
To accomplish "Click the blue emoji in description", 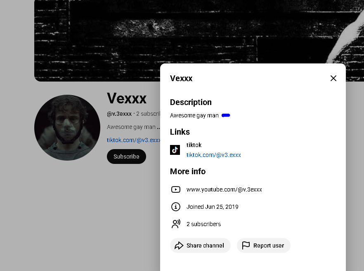I will pyautogui.click(x=226, y=115).
